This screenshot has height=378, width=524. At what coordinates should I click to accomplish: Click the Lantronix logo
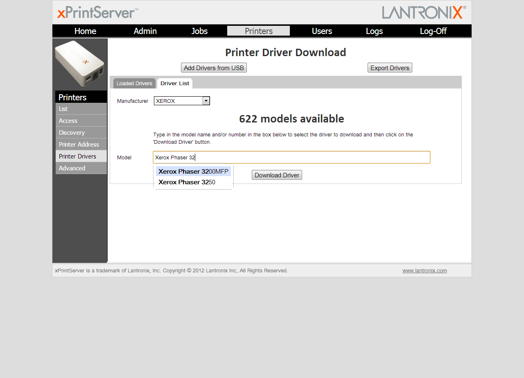pos(424,12)
